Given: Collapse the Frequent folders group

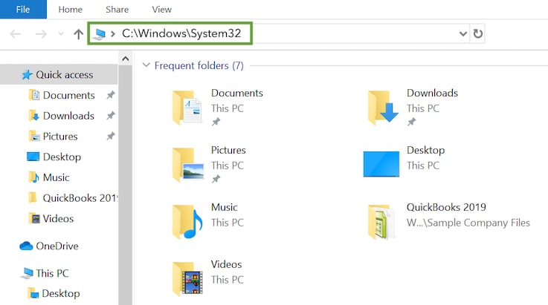Looking at the screenshot, I should coord(146,65).
